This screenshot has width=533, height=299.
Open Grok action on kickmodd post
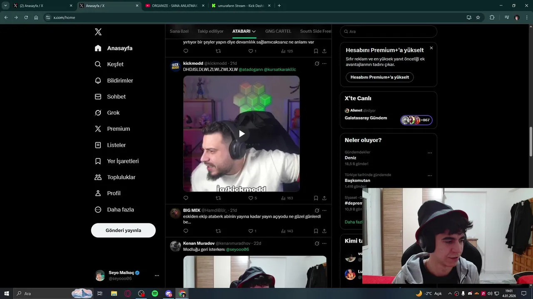(x=317, y=64)
